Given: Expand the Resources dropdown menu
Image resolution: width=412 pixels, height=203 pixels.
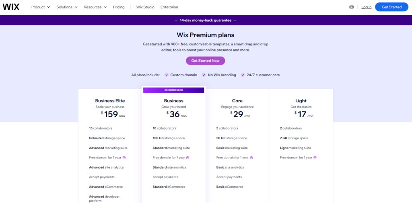Looking at the screenshot, I should tap(95, 7).
